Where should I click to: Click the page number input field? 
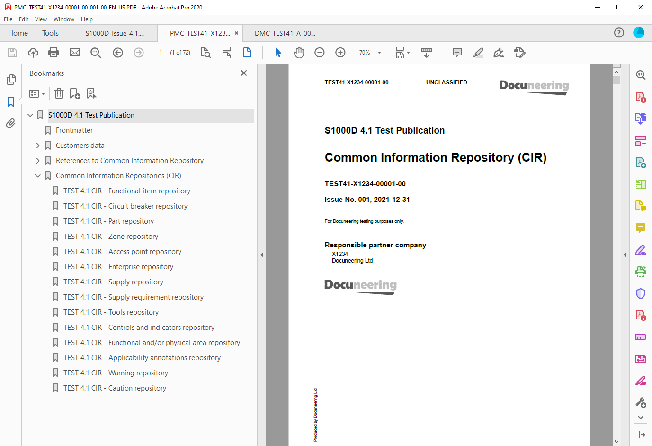tap(160, 53)
